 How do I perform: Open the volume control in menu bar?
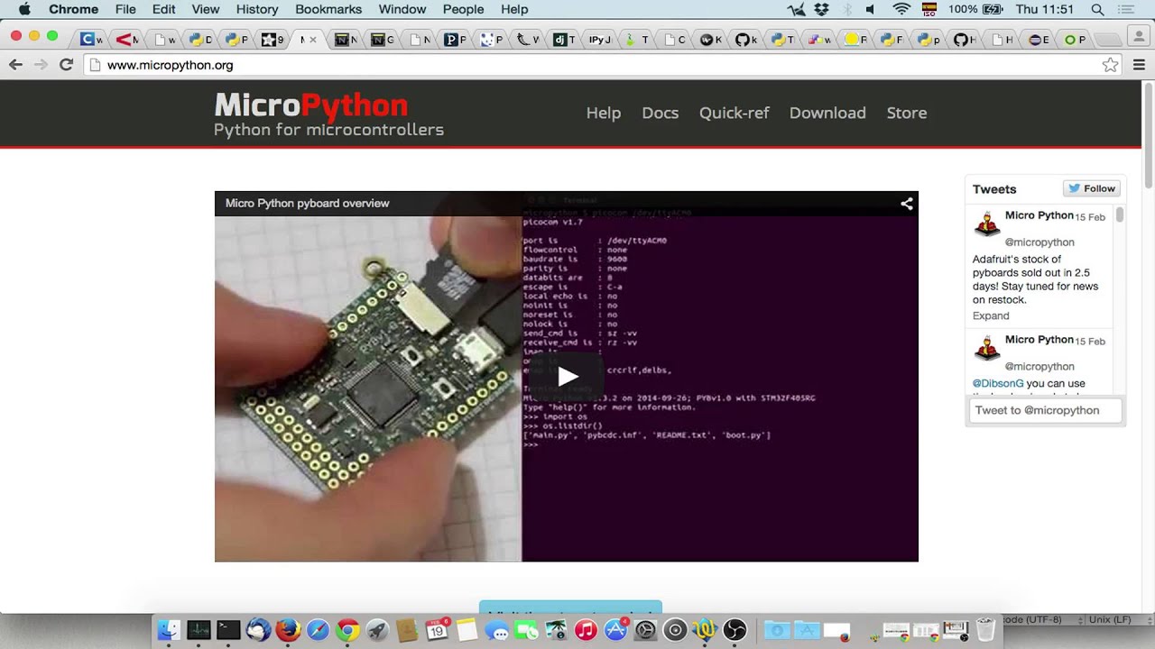click(871, 9)
